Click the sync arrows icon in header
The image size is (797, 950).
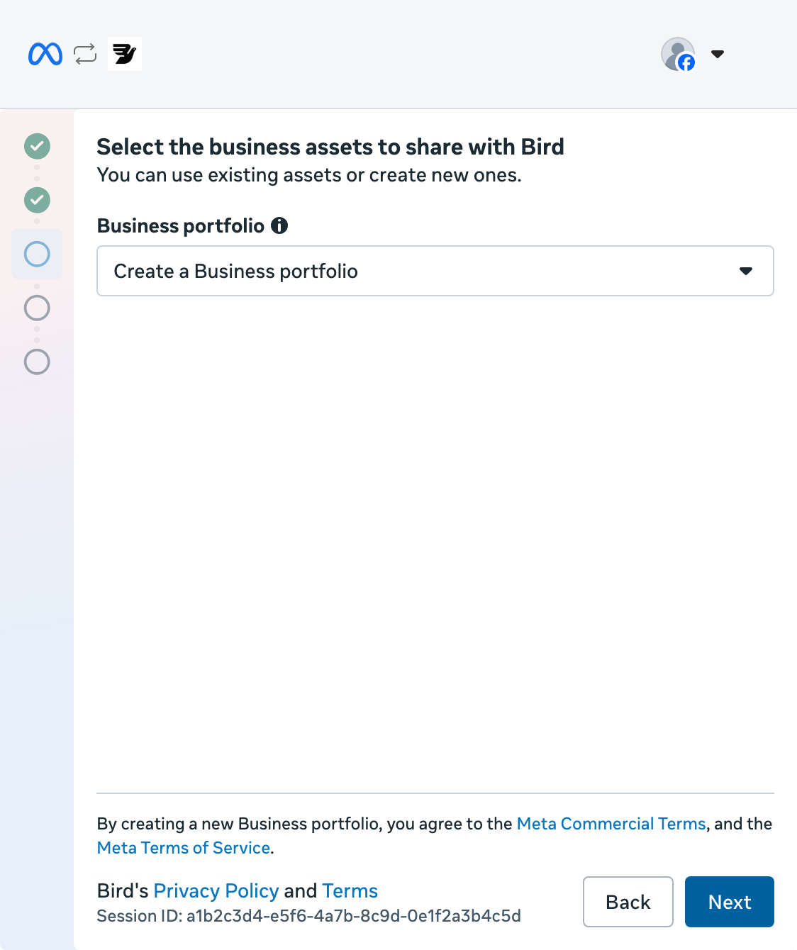coord(85,54)
